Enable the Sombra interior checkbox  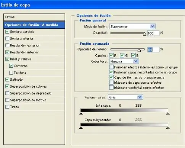[x=7, y=39]
